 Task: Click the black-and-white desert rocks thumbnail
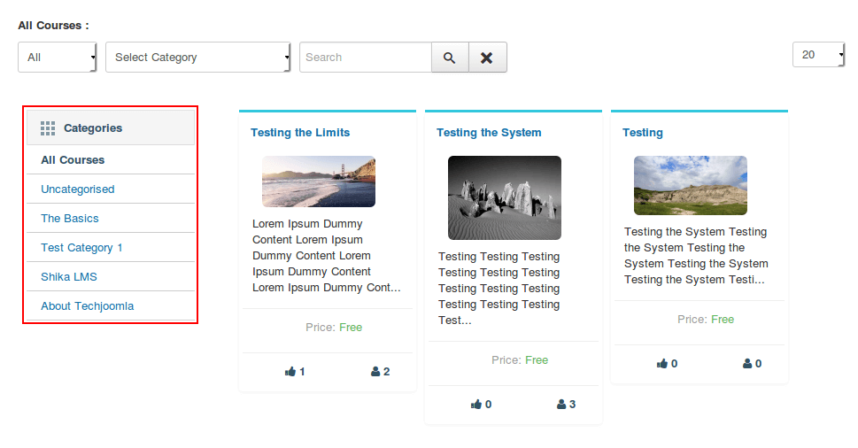point(505,197)
